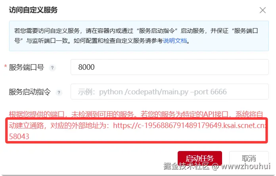The width and height of the screenshot is (276, 176).
Task: Click the 服务端口号 field label
Action: (x=27, y=67)
